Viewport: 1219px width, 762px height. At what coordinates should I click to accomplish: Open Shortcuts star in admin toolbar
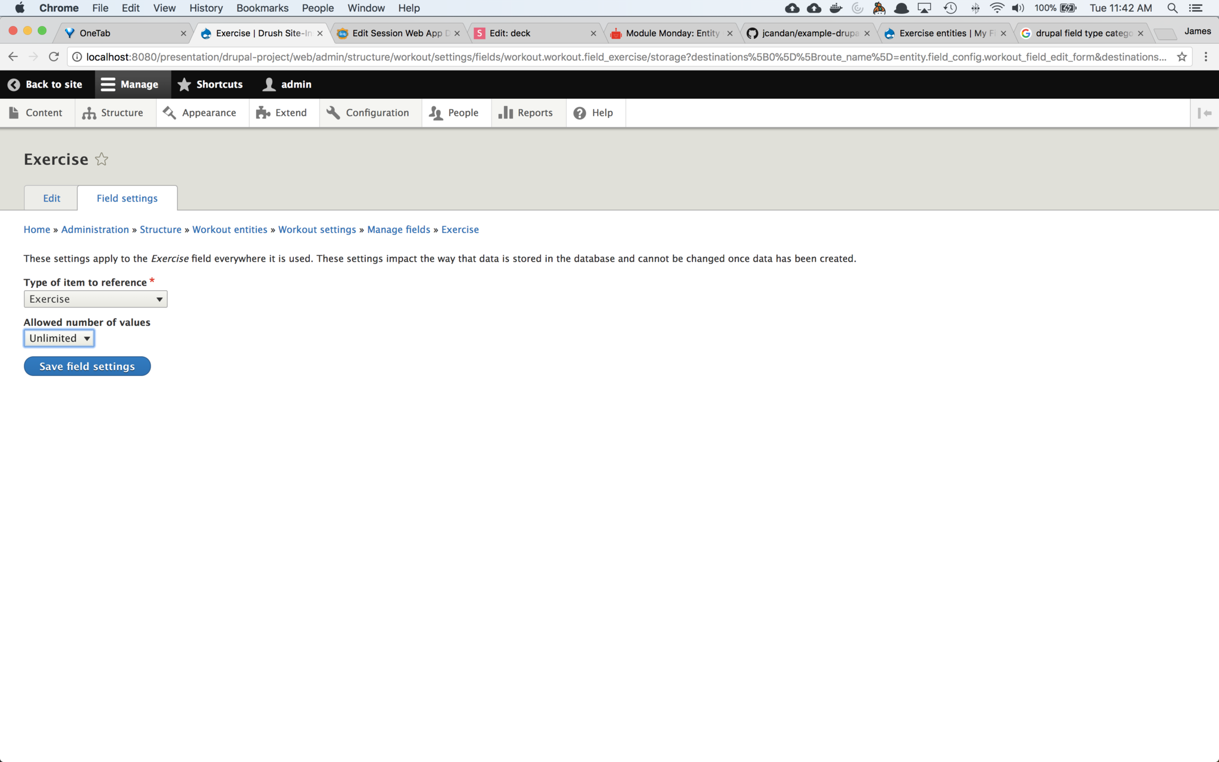[x=185, y=85]
